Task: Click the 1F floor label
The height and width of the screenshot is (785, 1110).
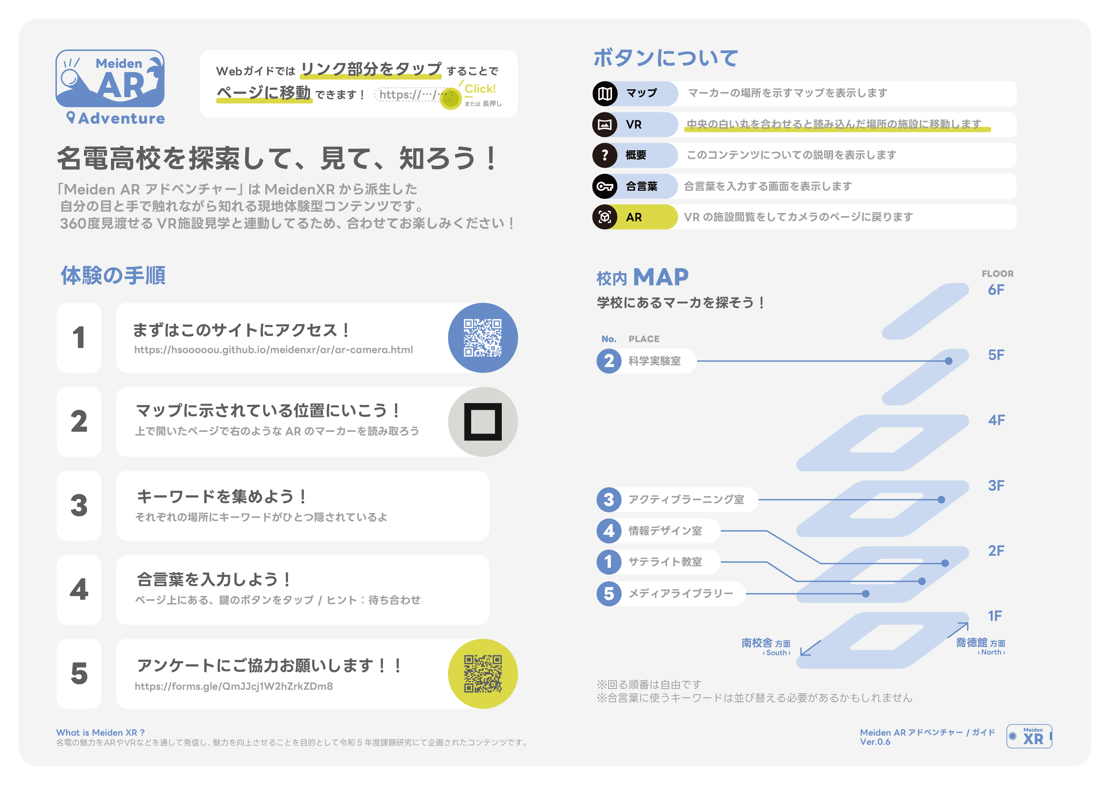Action: pyautogui.click(x=995, y=616)
